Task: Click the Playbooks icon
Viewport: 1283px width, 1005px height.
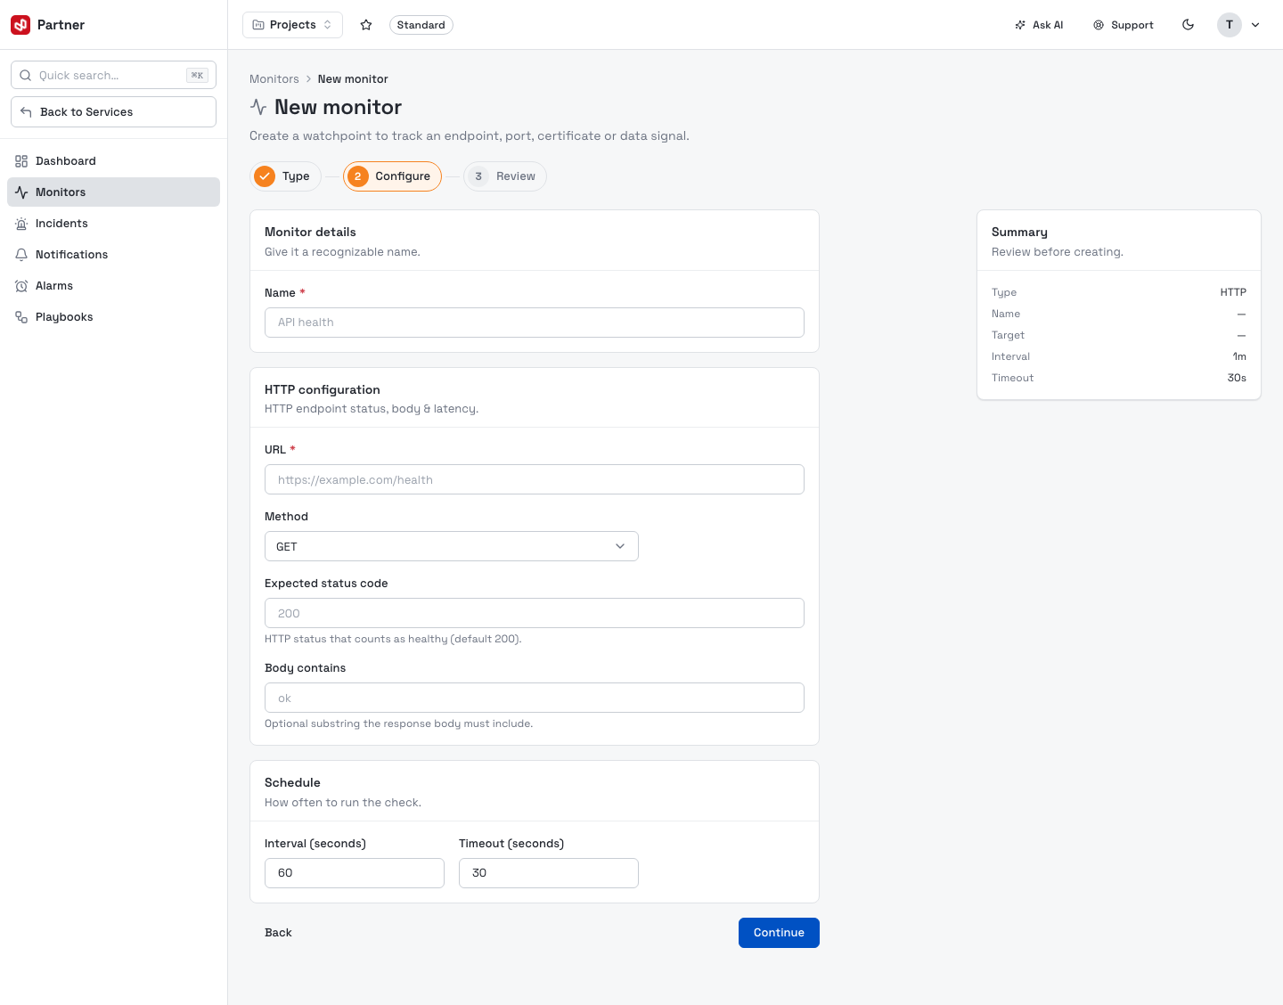Action: (x=21, y=317)
